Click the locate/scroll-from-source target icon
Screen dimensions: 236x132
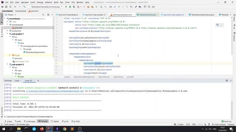43,15
